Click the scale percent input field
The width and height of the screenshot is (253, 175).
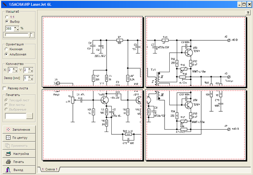pos(9,28)
